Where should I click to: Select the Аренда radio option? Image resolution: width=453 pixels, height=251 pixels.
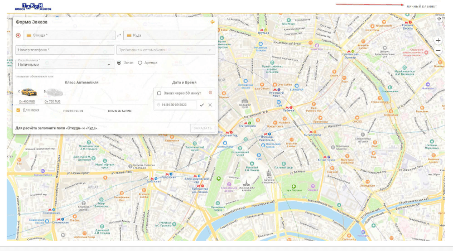140,62
